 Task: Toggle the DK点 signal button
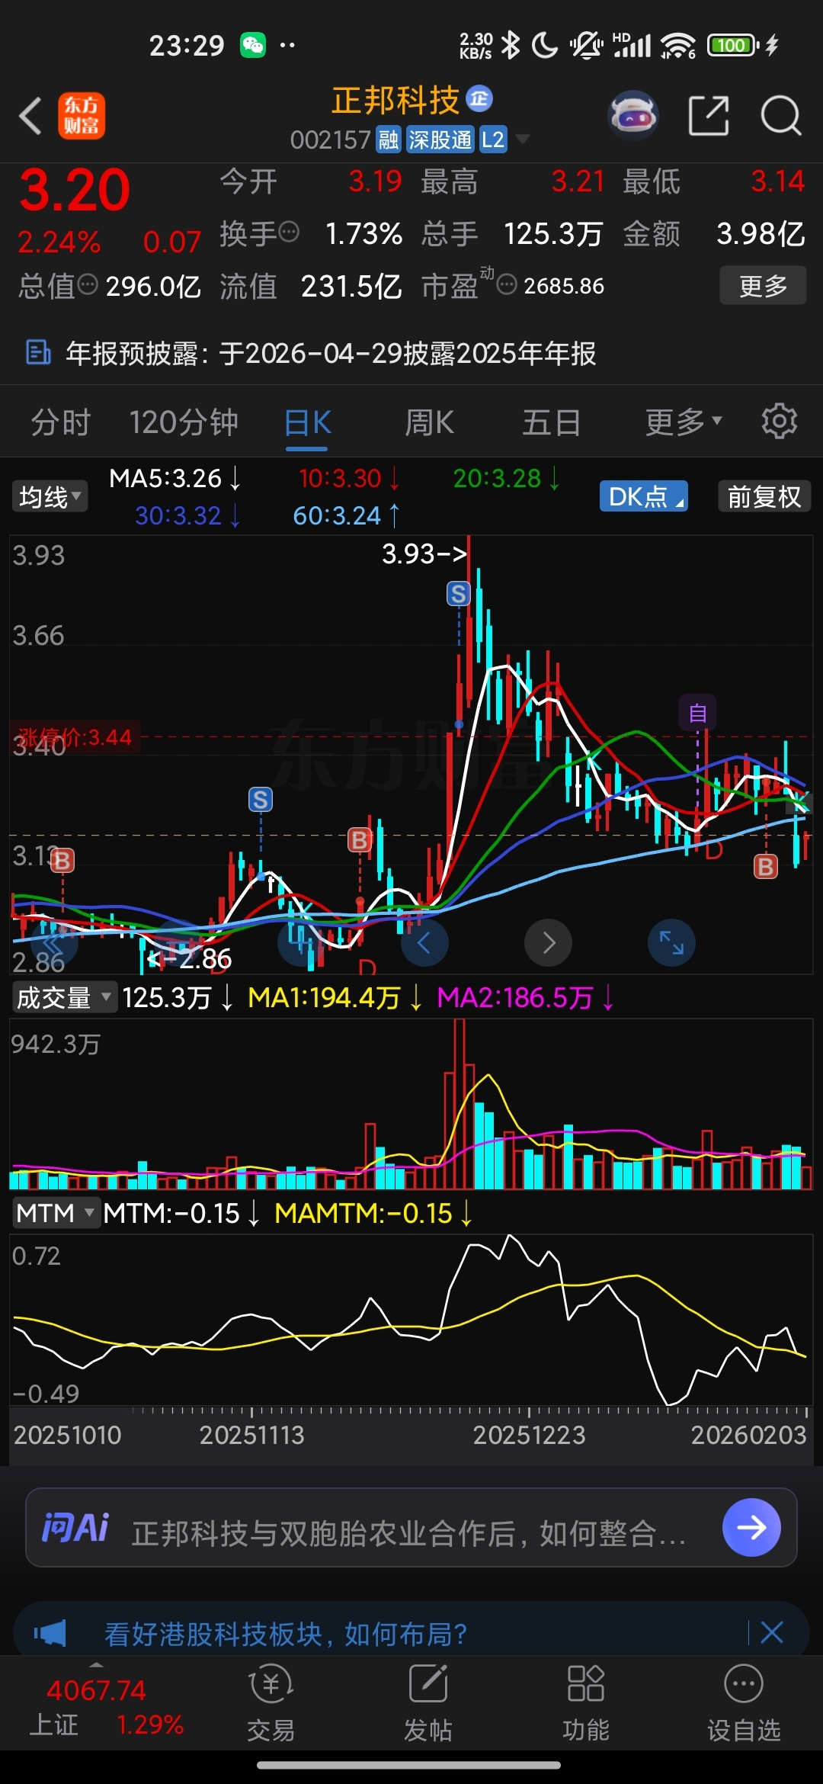(644, 497)
